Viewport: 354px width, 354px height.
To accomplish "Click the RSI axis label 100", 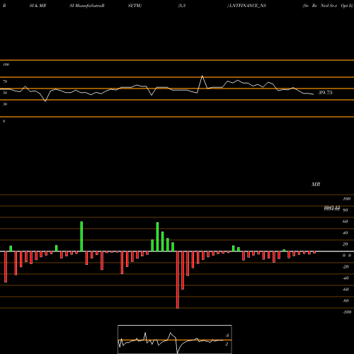I will (x=6, y=64).
